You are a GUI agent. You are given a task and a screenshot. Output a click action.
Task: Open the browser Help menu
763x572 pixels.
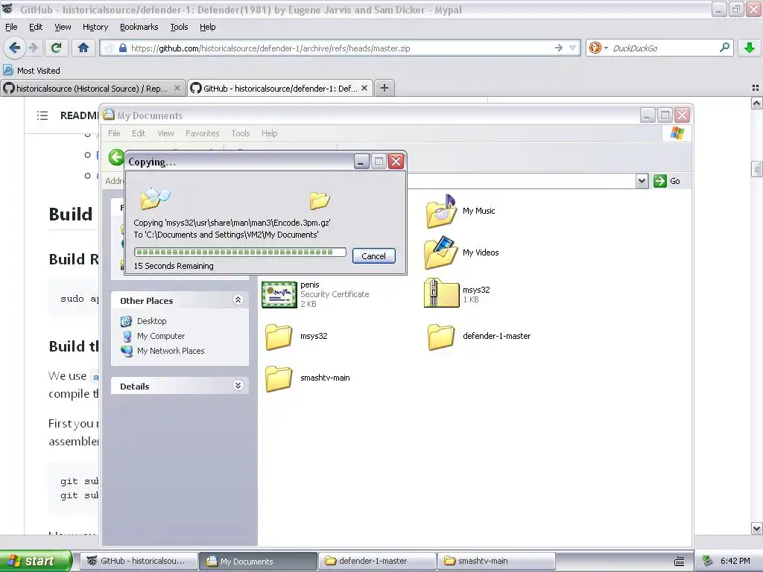pyautogui.click(x=207, y=27)
